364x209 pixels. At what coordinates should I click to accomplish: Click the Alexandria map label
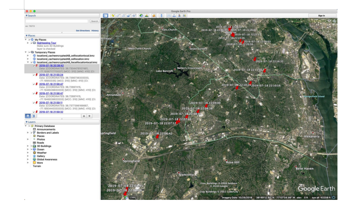[311, 137]
